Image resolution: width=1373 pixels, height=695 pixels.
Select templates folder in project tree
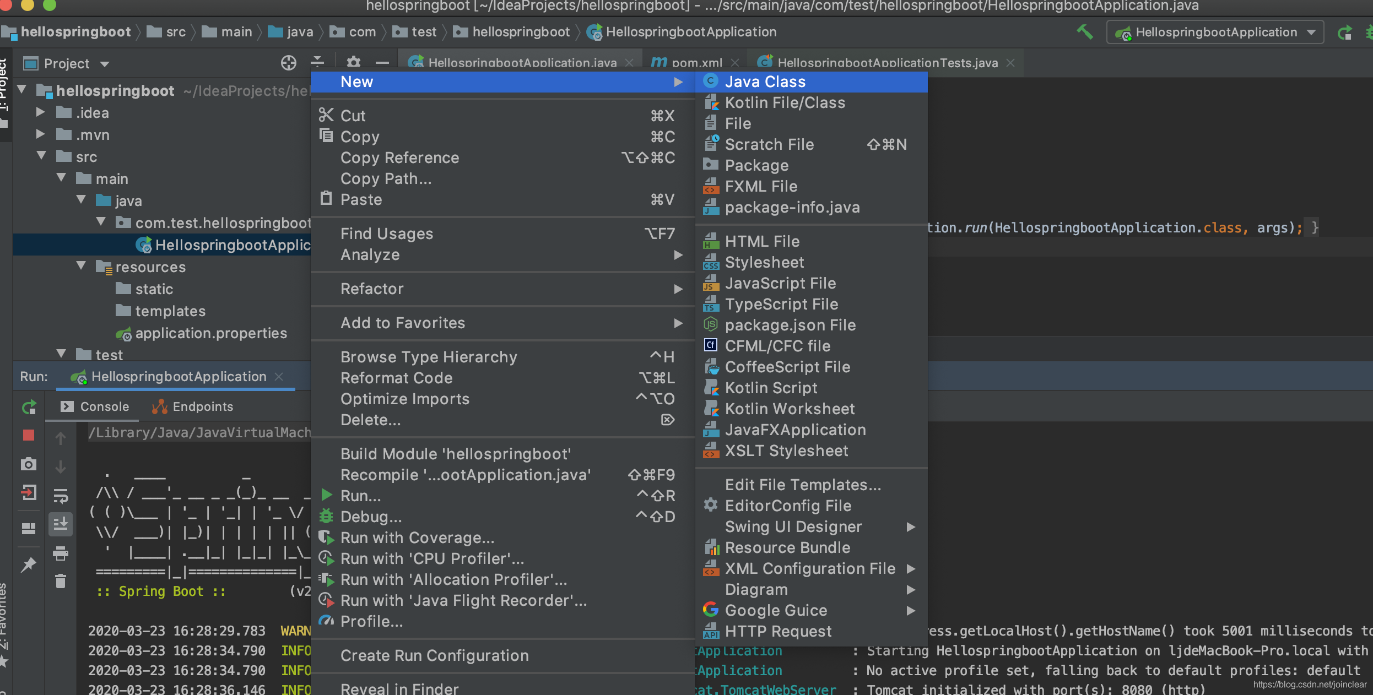[160, 311]
